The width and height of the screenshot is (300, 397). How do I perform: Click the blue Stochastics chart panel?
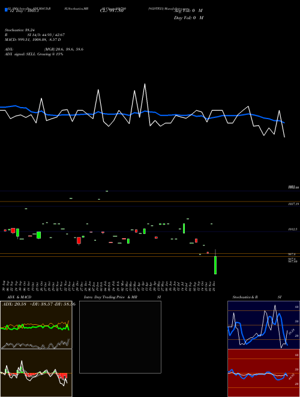[x=263, y=325]
